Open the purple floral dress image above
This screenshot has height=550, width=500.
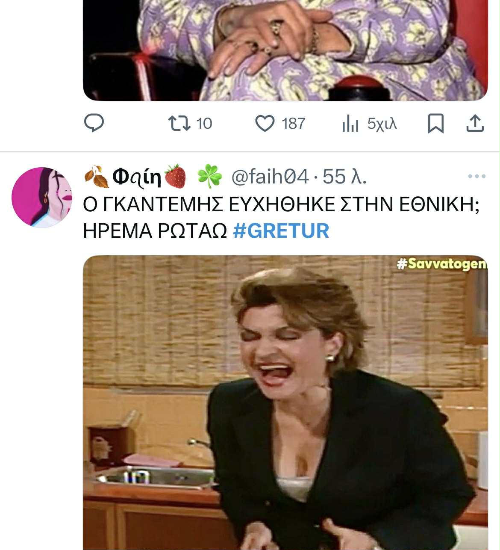coord(285,50)
